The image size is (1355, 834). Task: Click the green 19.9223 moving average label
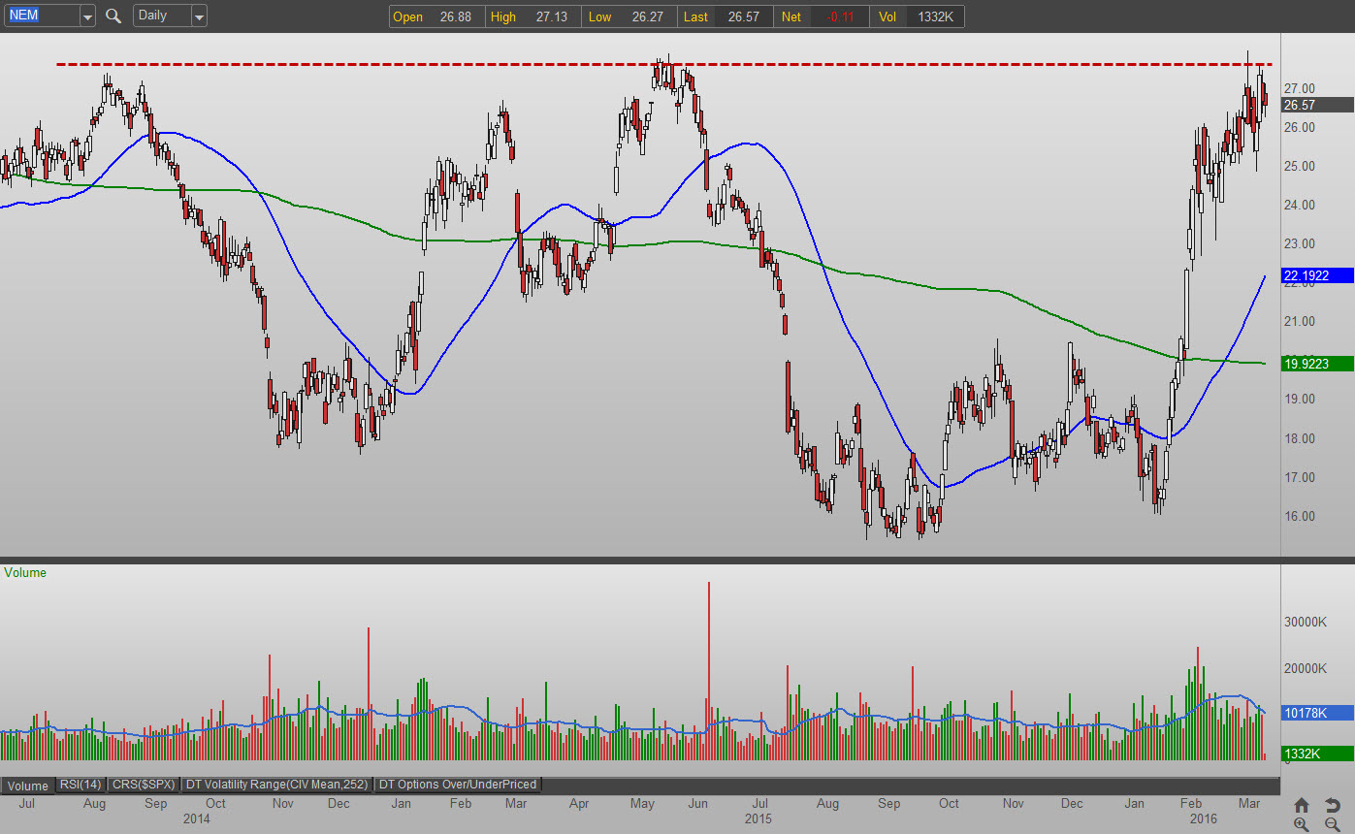click(1317, 364)
